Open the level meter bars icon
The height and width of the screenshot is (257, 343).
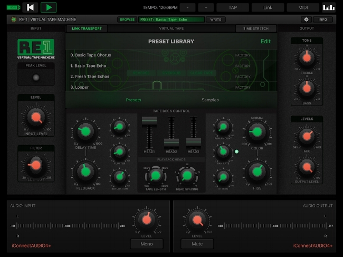click(329, 7)
